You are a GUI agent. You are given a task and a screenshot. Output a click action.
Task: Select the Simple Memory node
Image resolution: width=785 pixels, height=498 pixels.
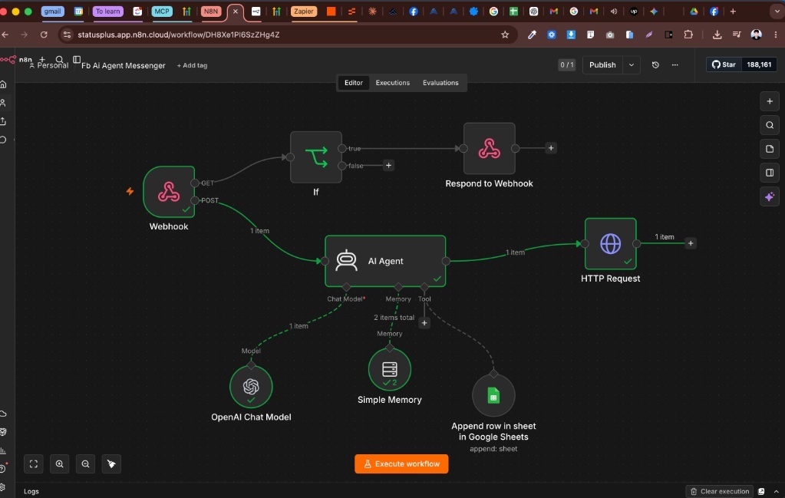point(390,369)
